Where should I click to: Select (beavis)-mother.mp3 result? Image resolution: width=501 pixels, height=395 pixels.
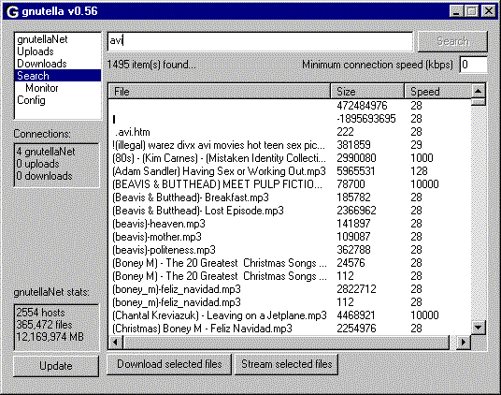tap(290, 237)
